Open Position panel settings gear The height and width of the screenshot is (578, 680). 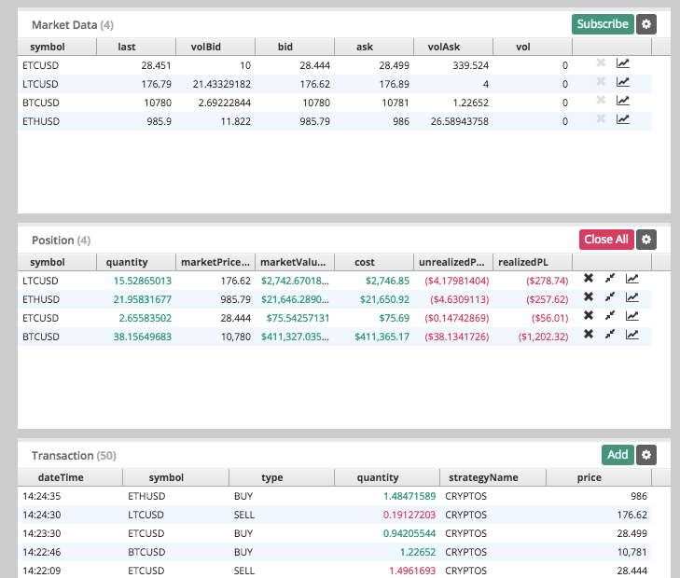(647, 240)
